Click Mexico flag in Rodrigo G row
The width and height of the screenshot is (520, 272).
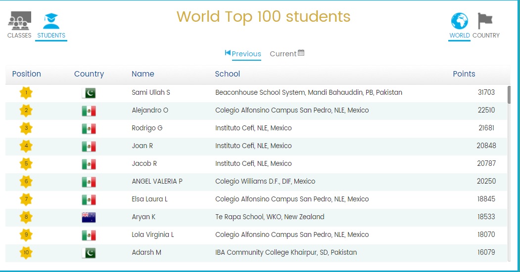coord(89,129)
